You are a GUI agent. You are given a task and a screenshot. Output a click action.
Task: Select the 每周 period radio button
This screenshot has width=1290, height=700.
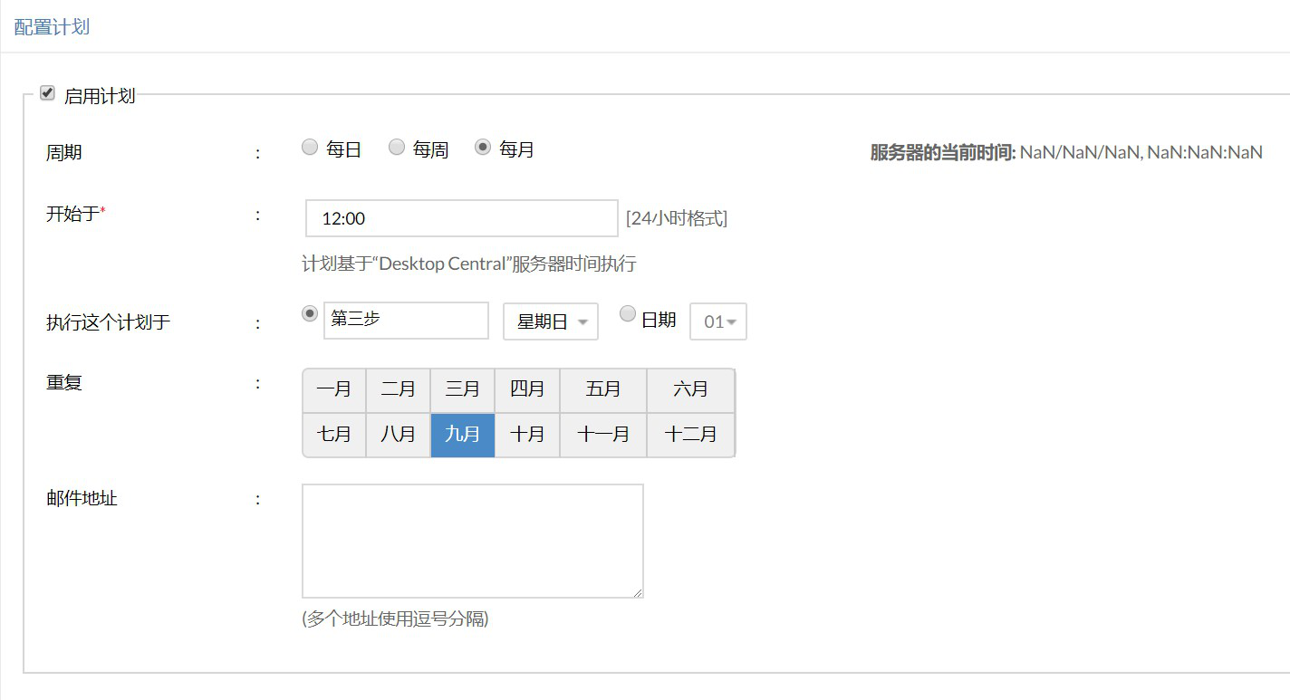coord(397,147)
